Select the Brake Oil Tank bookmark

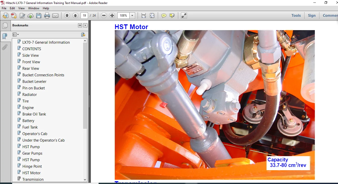(34, 114)
